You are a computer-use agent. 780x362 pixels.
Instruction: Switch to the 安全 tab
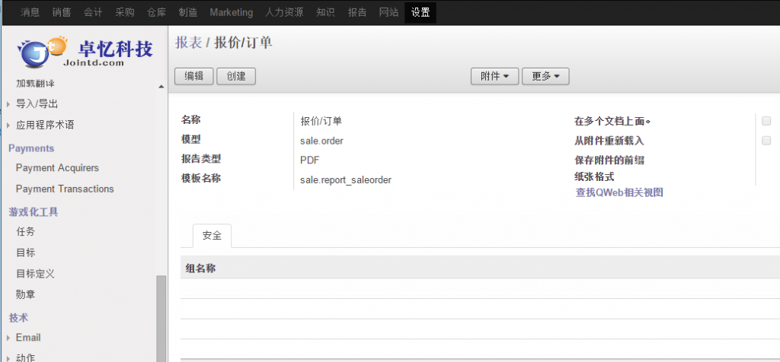(x=212, y=237)
